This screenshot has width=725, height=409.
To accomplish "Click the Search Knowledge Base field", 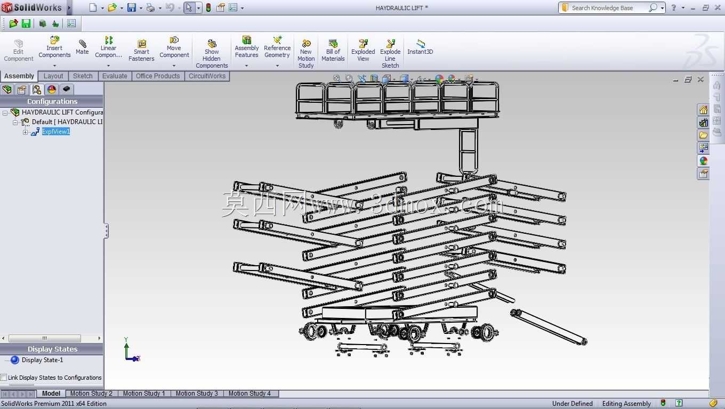I will coord(611,7).
